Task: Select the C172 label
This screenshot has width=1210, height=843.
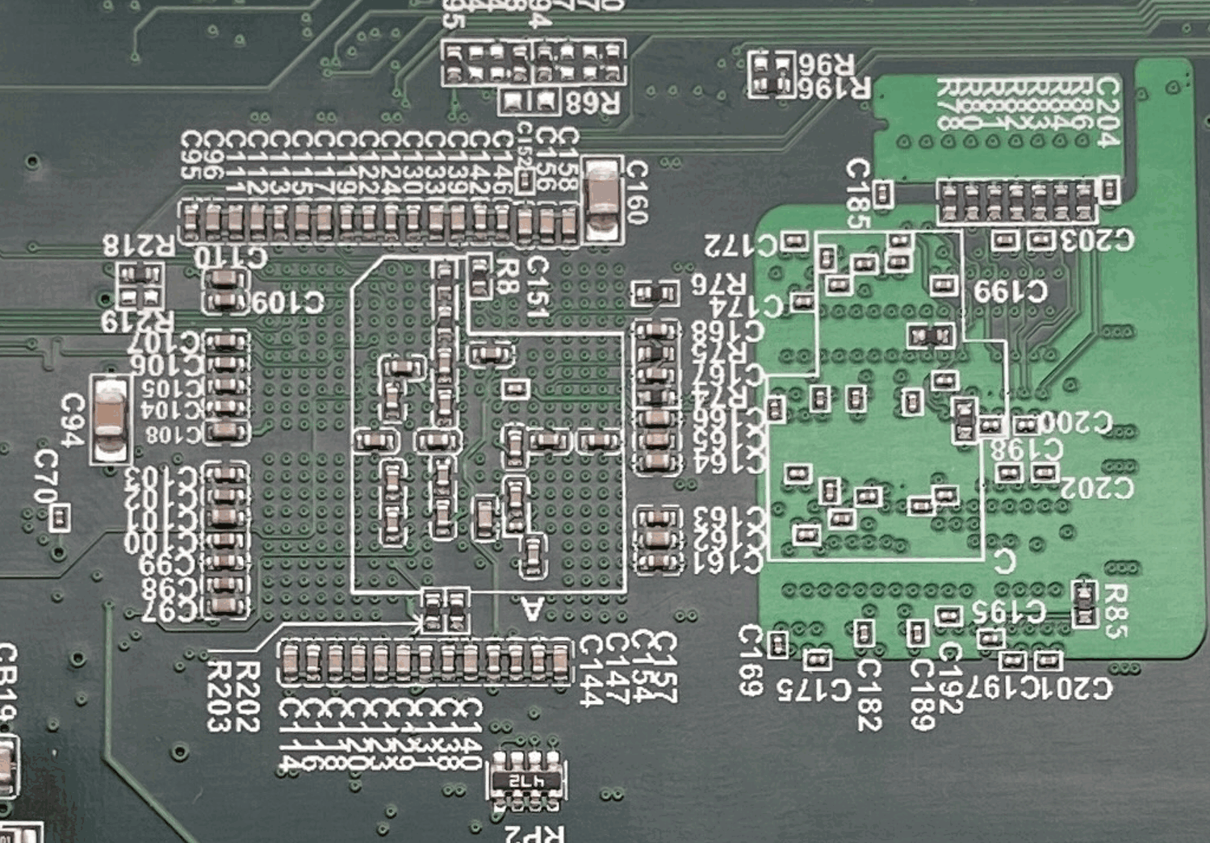Action: click(x=739, y=244)
